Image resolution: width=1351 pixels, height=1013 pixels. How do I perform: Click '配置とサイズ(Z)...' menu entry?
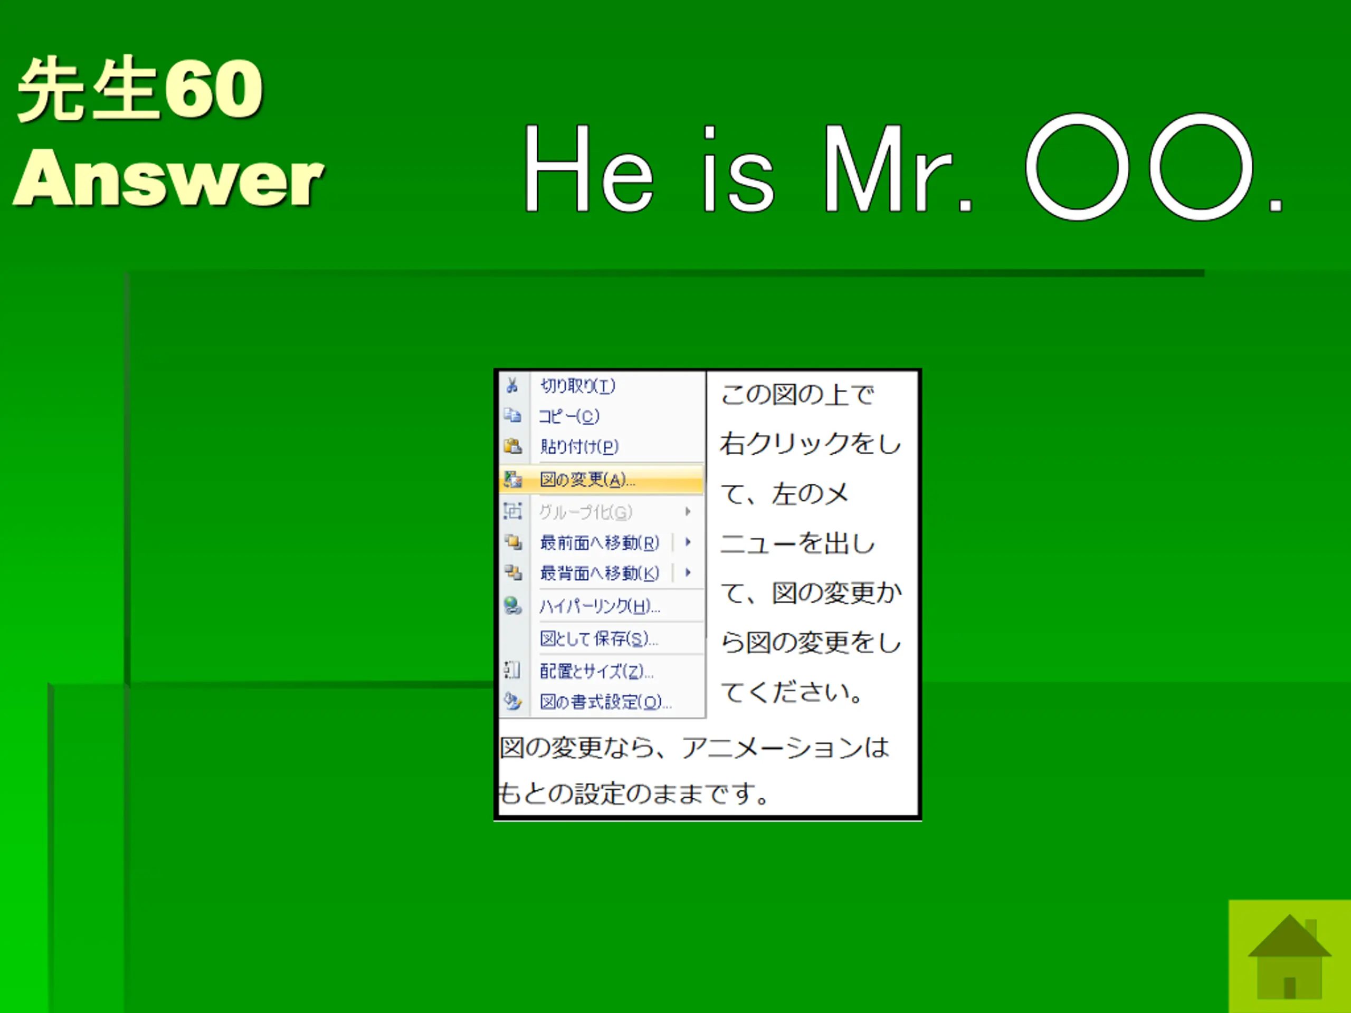click(597, 671)
